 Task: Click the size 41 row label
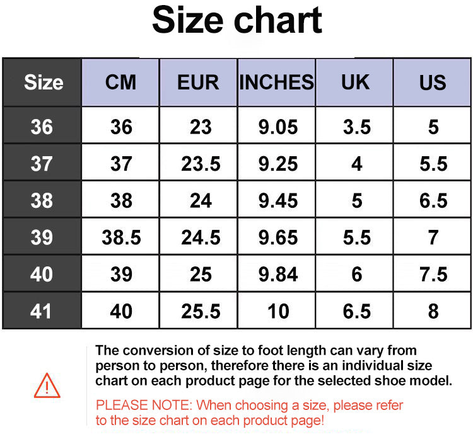(42, 310)
